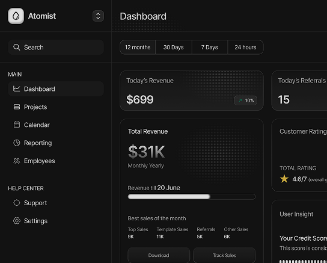Toggle Yearly view under Total Revenue
The height and width of the screenshot is (263, 327).
(x=155, y=166)
